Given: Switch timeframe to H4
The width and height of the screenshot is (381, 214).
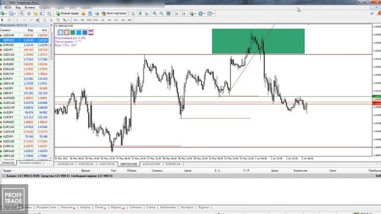Looking at the screenshot, I should [110, 20].
